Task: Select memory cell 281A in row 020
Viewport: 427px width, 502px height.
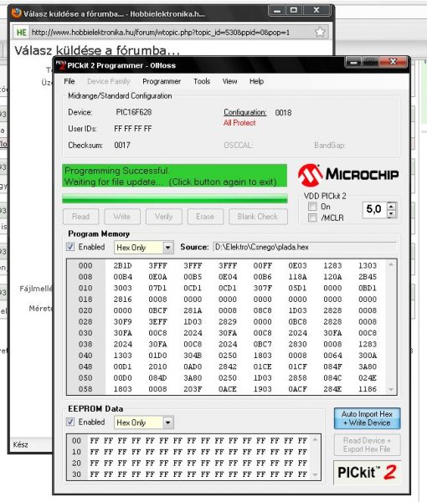Action: click(x=193, y=310)
